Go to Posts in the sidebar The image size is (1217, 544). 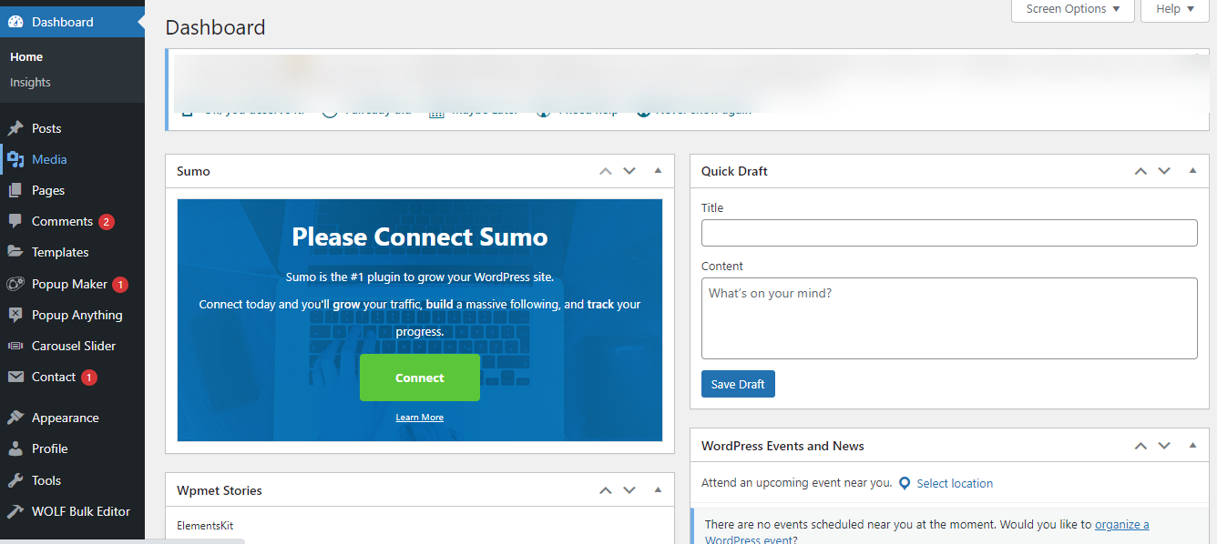(46, 128)
